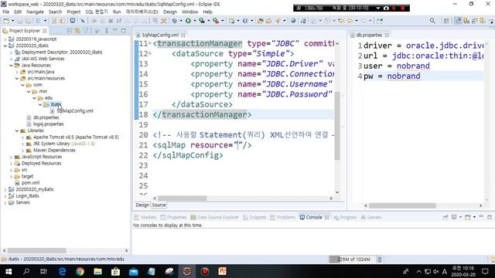Open Windows Start menu
The image size is (495, 278).
point(9,271)
